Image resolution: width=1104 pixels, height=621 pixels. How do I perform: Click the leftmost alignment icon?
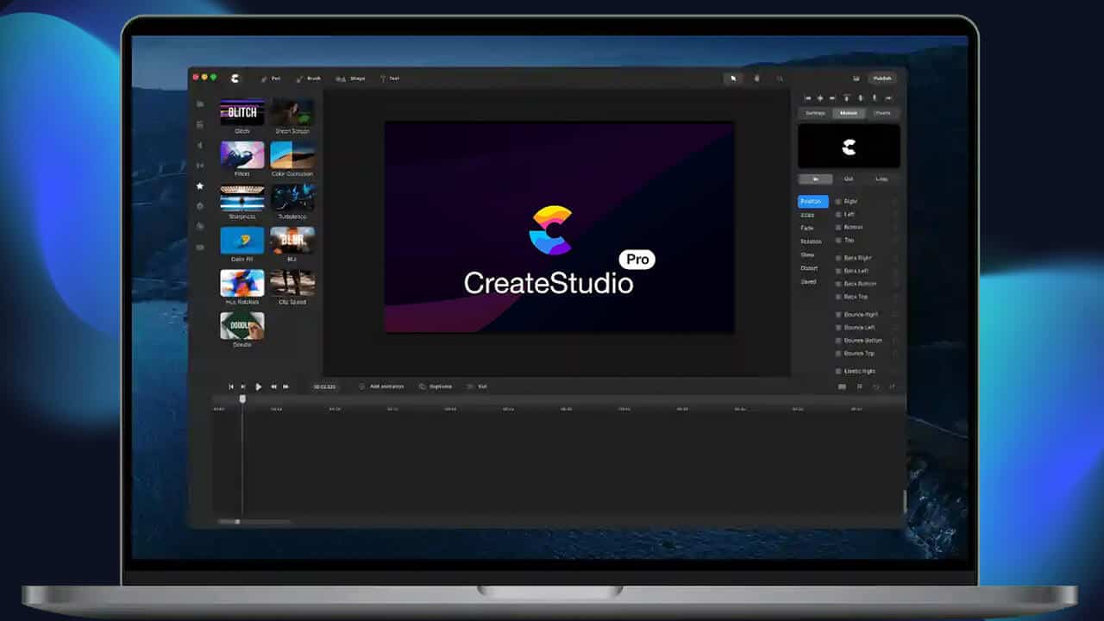[808, 98]
